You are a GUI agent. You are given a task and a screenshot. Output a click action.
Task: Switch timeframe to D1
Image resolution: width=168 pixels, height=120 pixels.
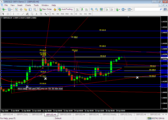pyautogui.click(x=81, y=14)
